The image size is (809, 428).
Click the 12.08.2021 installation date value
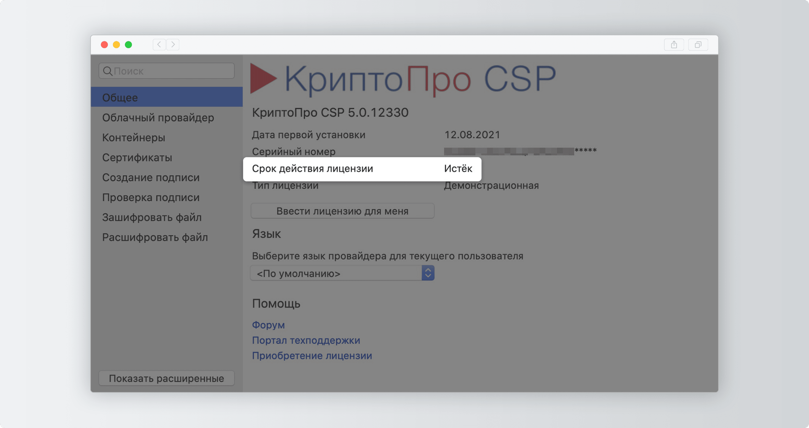[x=472, y=135]
